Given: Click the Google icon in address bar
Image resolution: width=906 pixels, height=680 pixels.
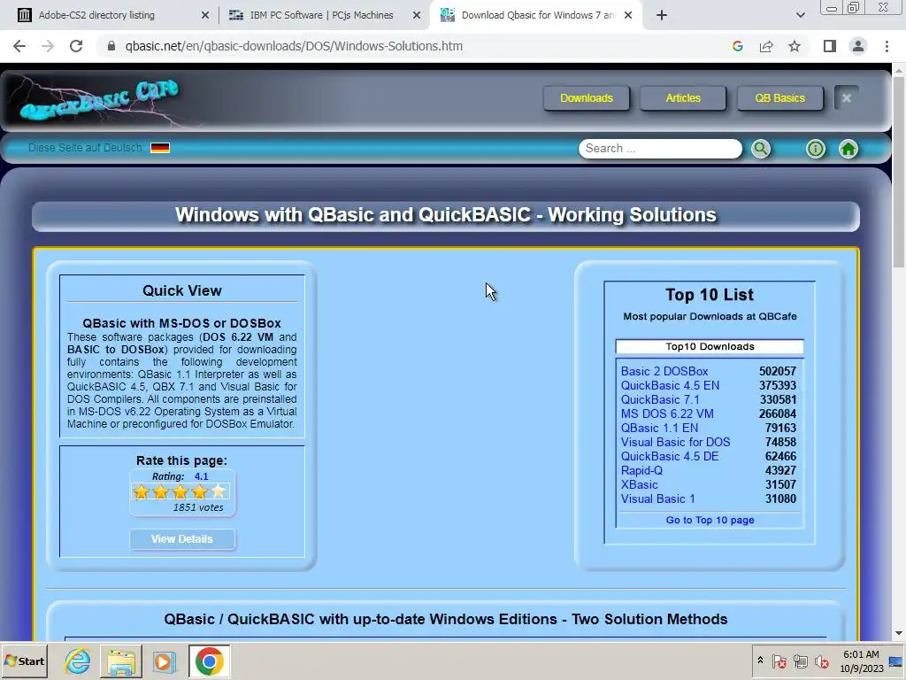Looking at the screenshot, I should pyautogui.click(x=737, y=46).
